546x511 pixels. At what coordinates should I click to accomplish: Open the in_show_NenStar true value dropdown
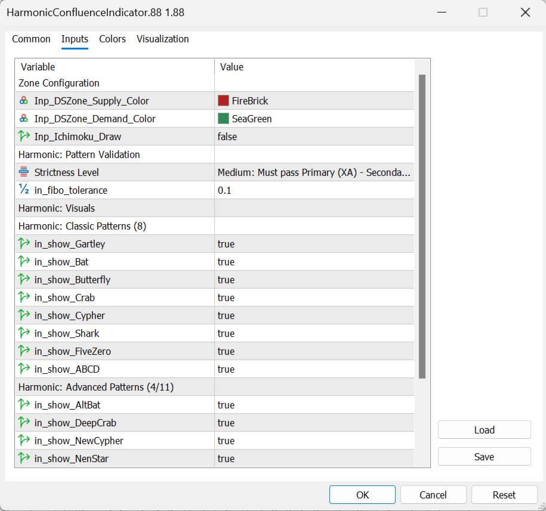314,459
